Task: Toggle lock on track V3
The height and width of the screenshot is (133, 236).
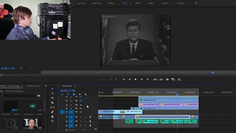Action: coord(66,105)
